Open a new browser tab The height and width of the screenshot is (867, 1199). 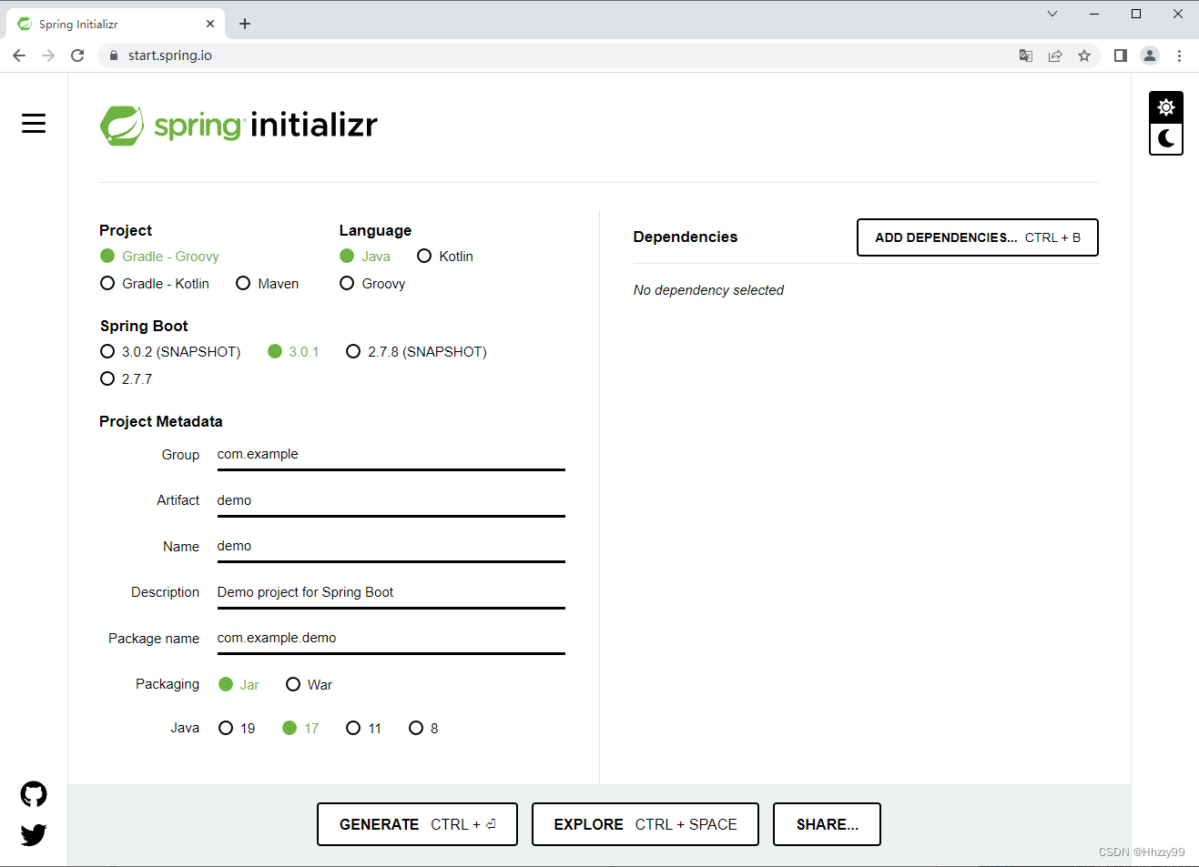point(245,24)
